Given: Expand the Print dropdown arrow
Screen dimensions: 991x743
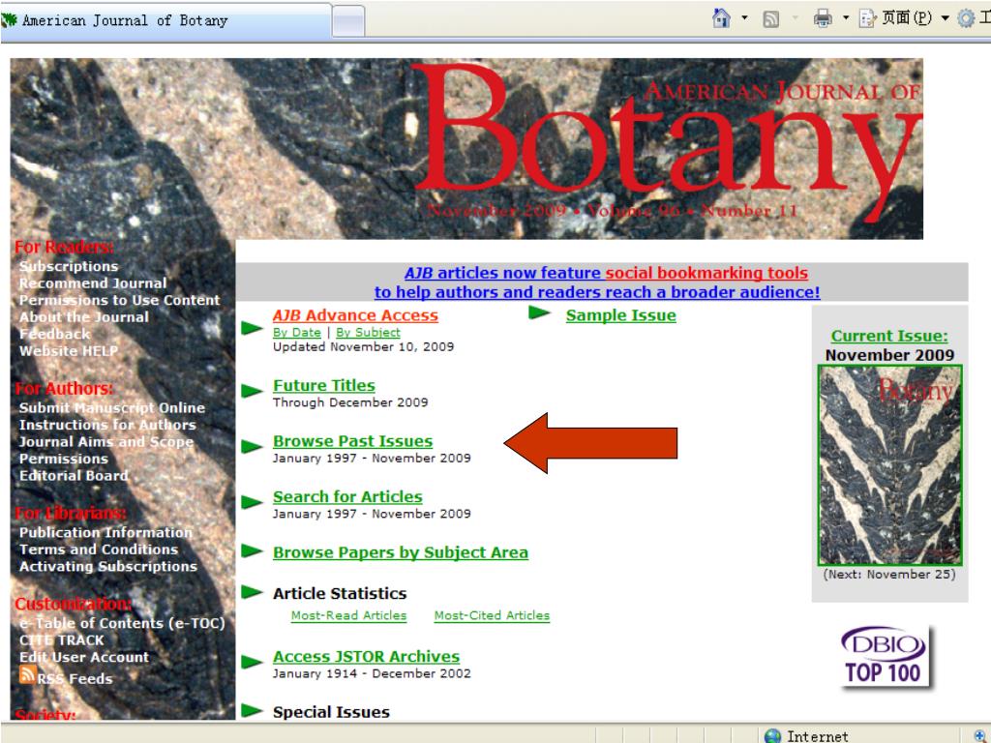Looking at the screenshot, I should click(846, 17).
